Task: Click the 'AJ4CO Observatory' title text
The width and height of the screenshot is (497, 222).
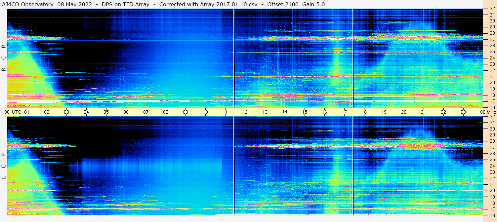Action: click(x=28, y=5)
